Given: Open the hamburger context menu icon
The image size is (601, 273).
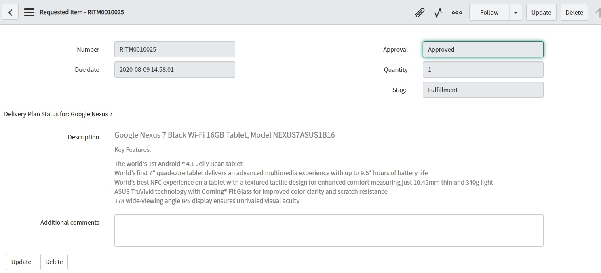Looking at the screenshot, I should pos(29,12).
